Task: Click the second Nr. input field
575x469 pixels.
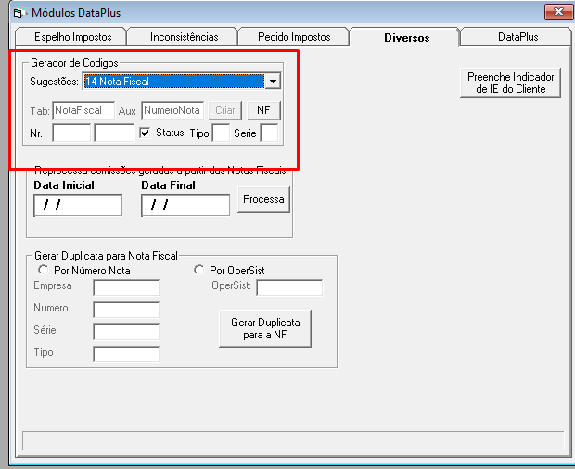Action: [x=114, y=133]
